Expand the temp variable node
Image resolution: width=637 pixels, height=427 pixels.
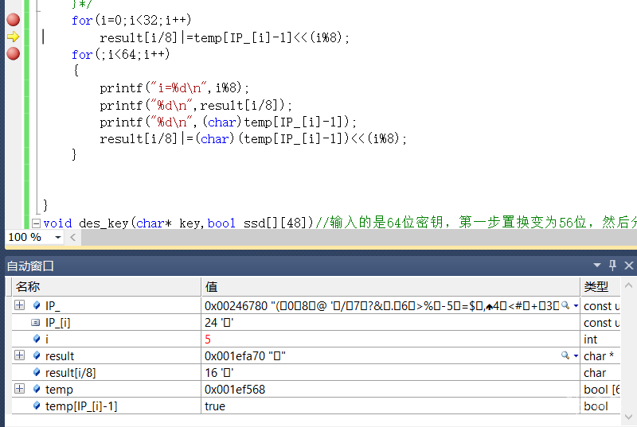(x=19, y=389)
